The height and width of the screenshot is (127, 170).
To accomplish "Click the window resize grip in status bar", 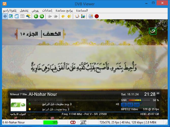I will tap(166, 123).
